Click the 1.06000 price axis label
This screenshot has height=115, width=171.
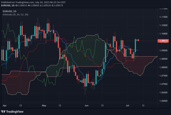click(163, 101)
